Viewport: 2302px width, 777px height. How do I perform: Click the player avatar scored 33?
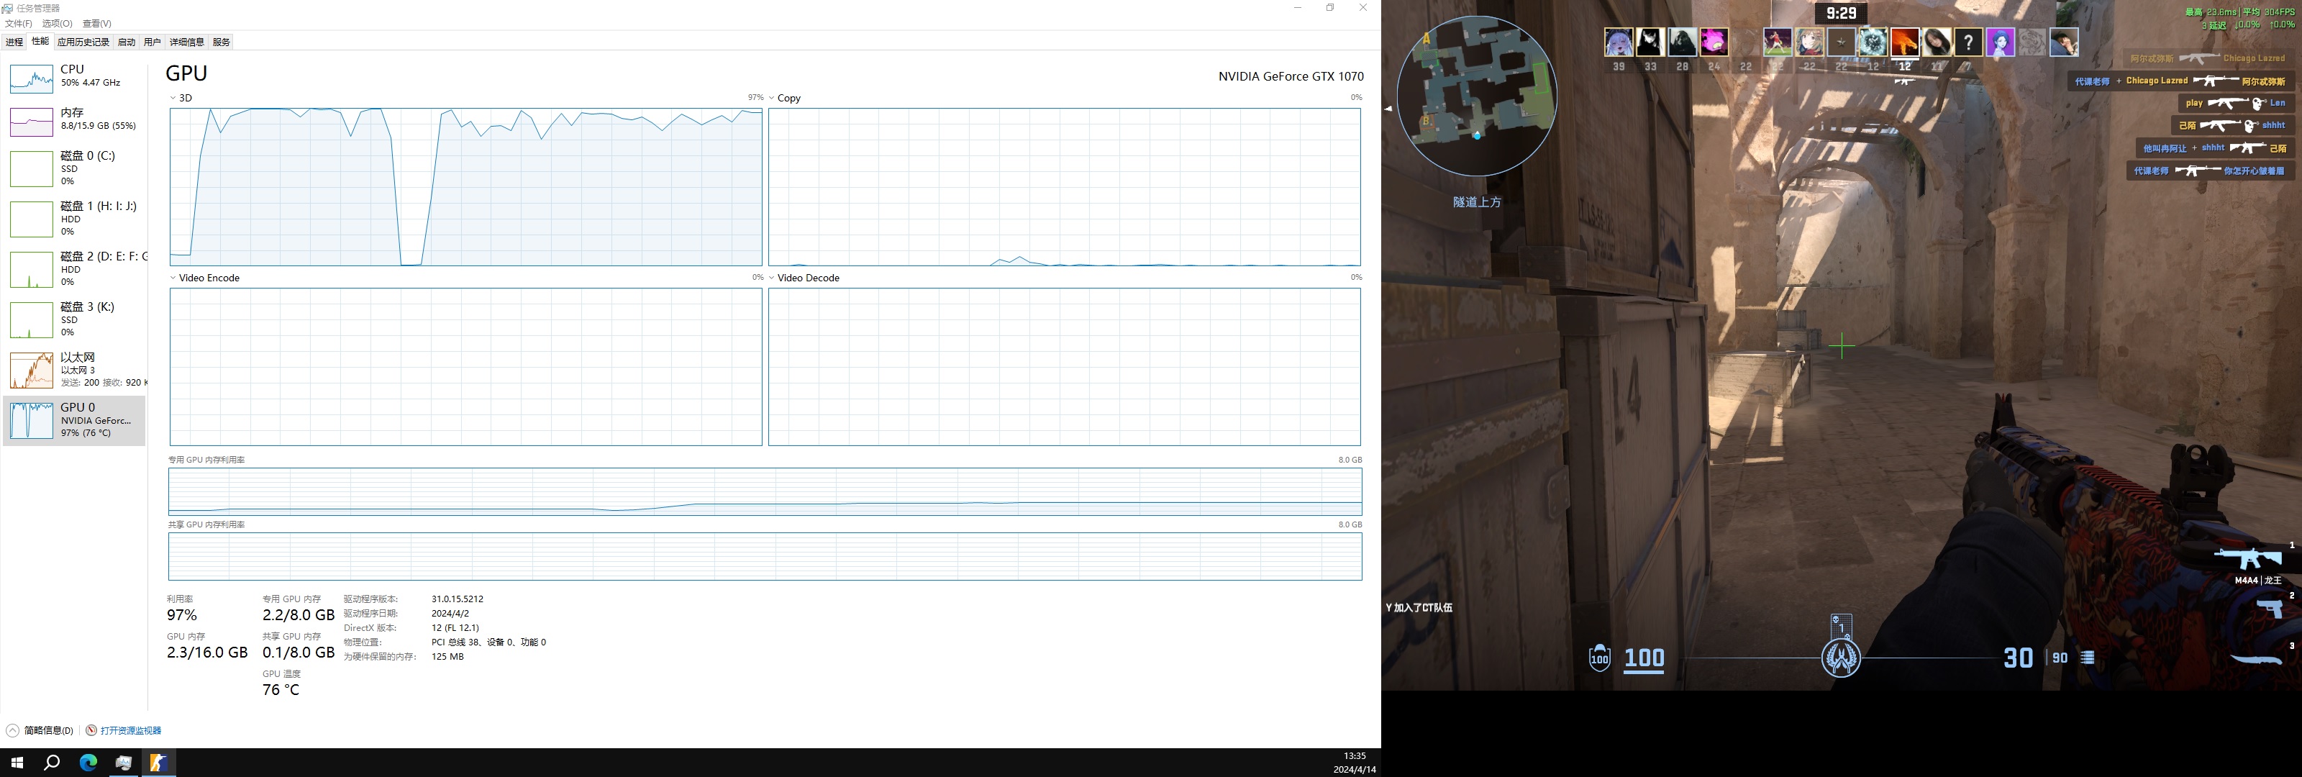click(x=1650, y=42)
